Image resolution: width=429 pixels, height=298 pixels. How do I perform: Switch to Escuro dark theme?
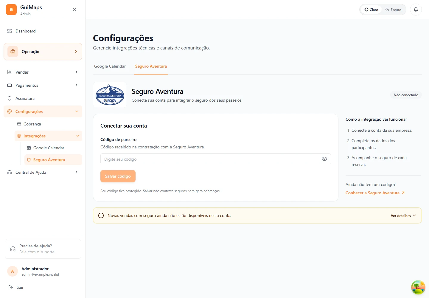point(393,10)
